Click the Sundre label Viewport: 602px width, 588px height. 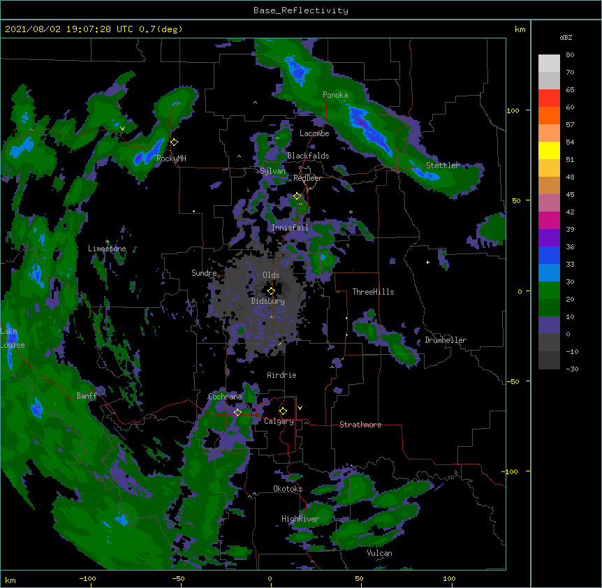204,272
